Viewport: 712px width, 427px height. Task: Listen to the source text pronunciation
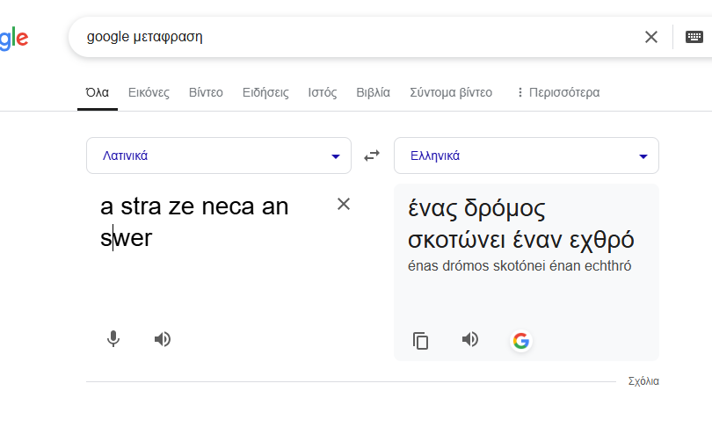[x=163, y=339]
